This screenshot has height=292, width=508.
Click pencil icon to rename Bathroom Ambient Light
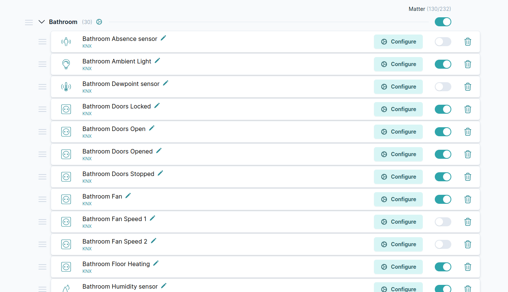coord(157,61)
